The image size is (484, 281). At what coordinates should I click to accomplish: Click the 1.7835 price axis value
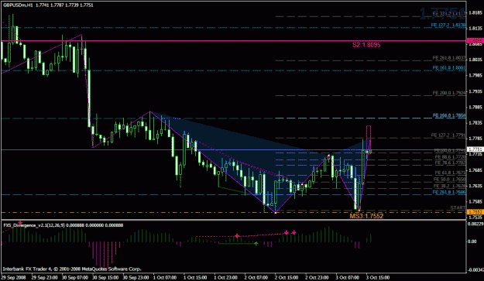coord(476,123)
